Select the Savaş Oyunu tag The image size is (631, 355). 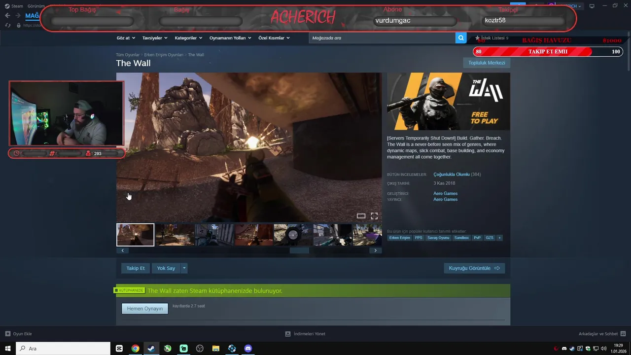[x=438, y=238]
